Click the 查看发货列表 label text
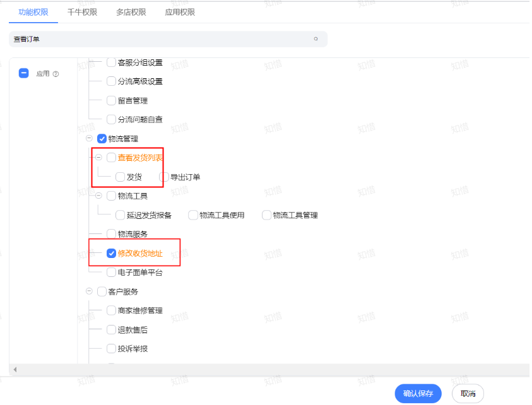532x405 pixels. (x=140, y=158)
